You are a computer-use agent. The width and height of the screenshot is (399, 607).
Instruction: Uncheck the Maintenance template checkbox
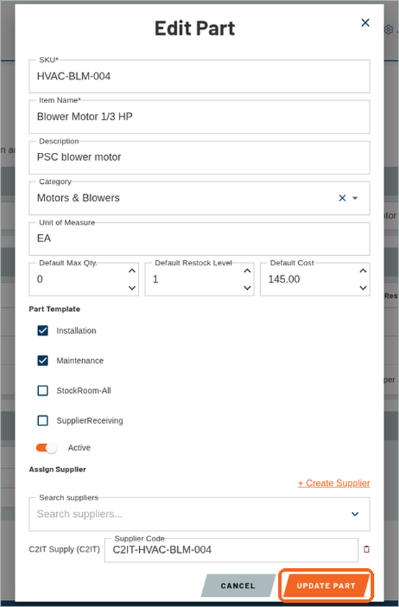pyautogui.click(x=43, y=360)
